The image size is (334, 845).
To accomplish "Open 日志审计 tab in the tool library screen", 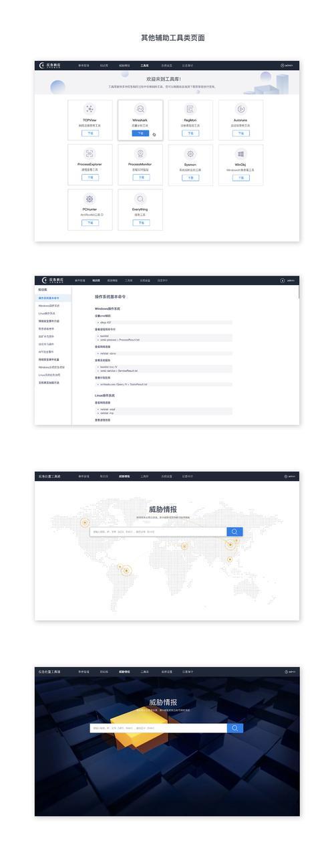I will pyautogui.click(x=187, y=66).
